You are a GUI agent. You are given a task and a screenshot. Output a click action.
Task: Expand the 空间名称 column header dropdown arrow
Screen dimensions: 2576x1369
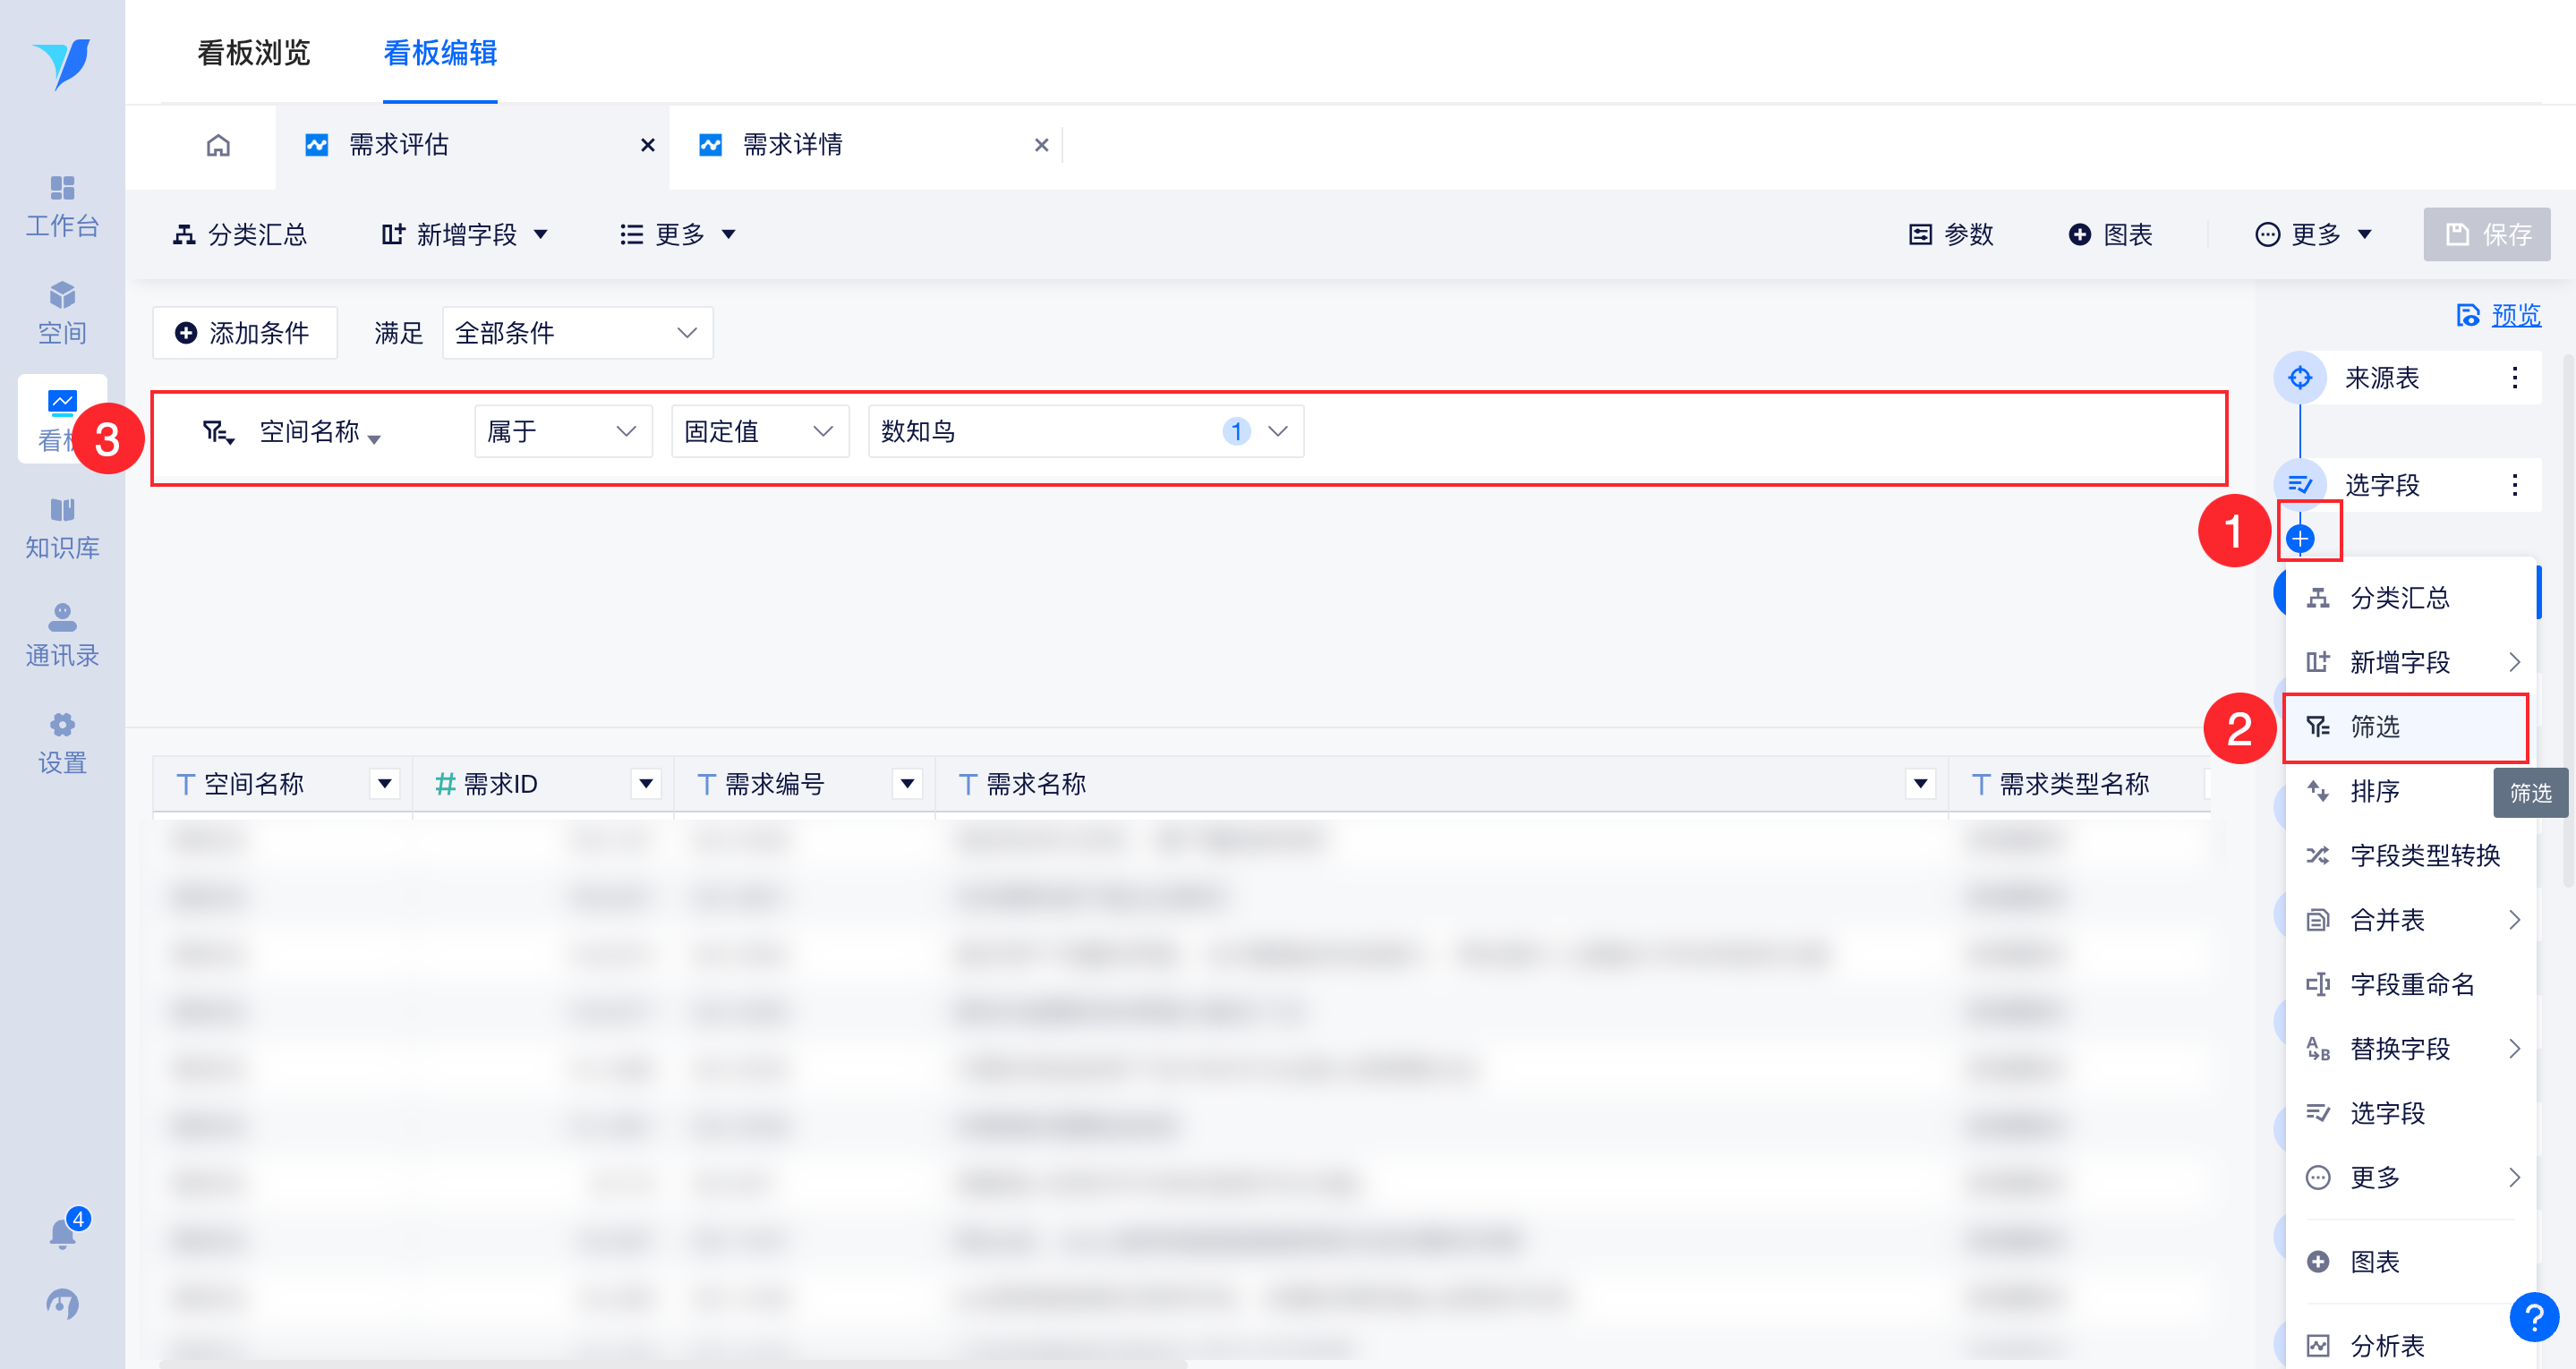click(385, 784)
